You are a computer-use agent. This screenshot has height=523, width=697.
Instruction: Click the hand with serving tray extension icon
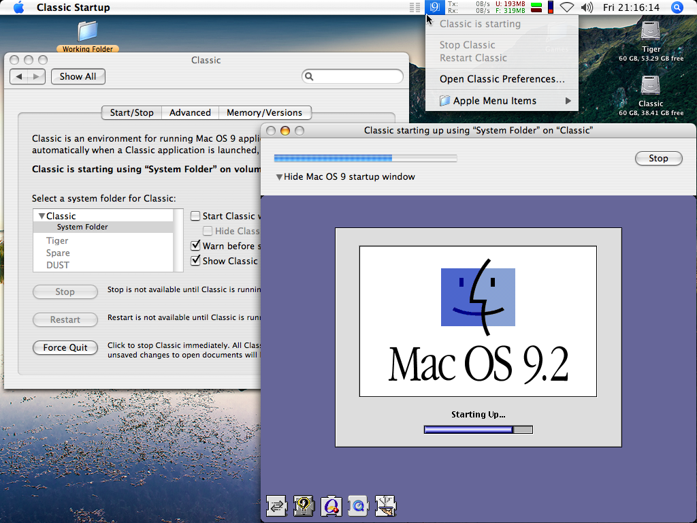coord(385,506)
